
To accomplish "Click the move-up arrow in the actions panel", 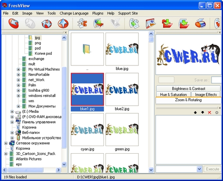I will [x=196, y=113].
